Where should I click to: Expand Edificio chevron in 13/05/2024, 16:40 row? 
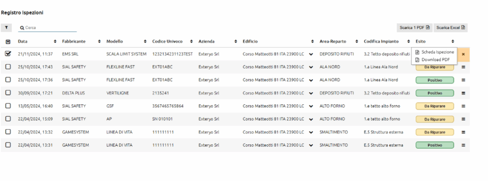(311, 106)
